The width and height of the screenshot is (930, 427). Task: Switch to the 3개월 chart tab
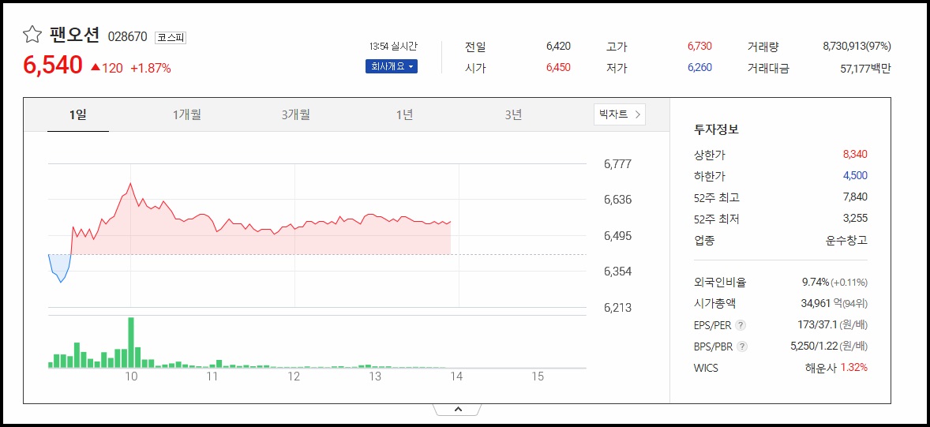click(x=295, y=114)
